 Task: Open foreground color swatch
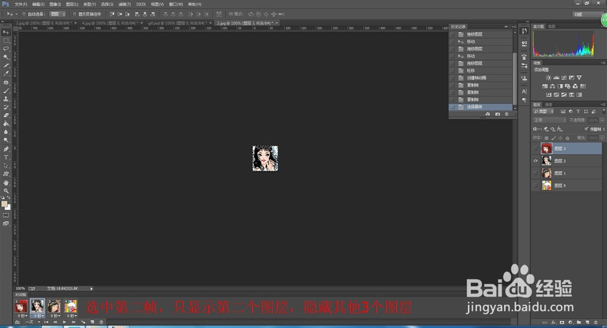pyautogui.click(x=4, y=204)
